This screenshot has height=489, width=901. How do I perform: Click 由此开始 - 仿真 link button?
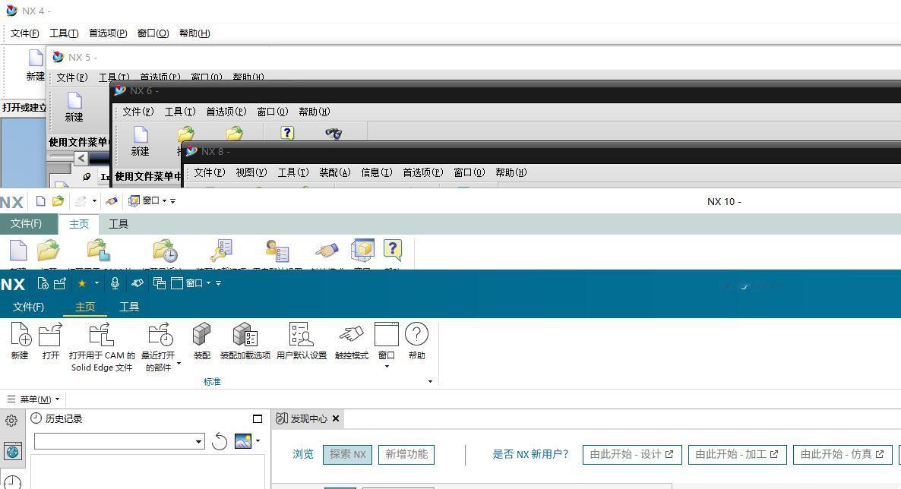(843, 455)
